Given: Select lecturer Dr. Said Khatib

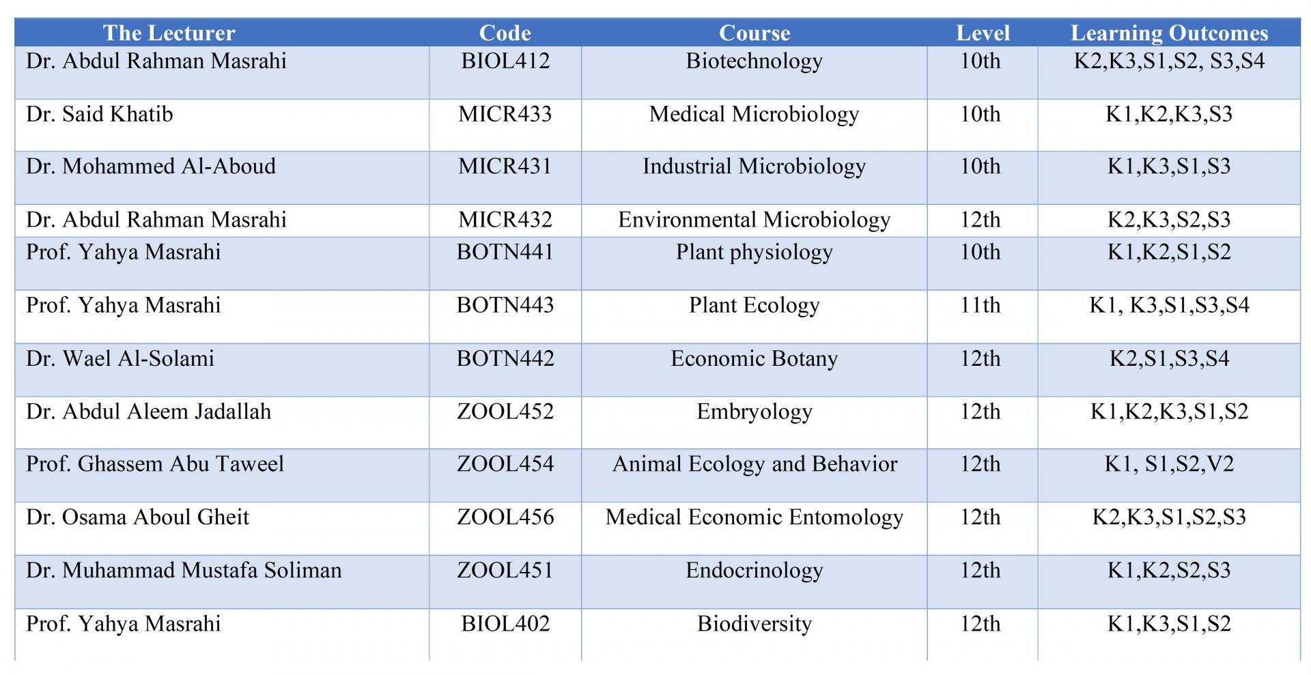Looking at the screenshot, I should click(x=100, y=114).
